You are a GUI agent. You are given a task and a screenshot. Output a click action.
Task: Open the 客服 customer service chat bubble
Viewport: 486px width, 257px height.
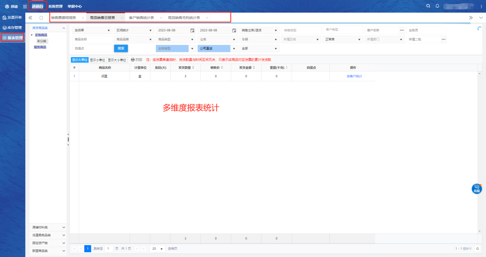point(476,189)
